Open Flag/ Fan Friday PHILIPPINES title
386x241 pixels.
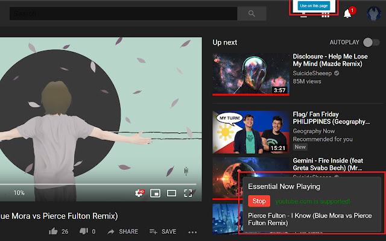331,118
